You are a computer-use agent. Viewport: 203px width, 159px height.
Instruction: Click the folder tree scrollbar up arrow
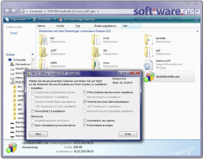[x=33, y=60]
